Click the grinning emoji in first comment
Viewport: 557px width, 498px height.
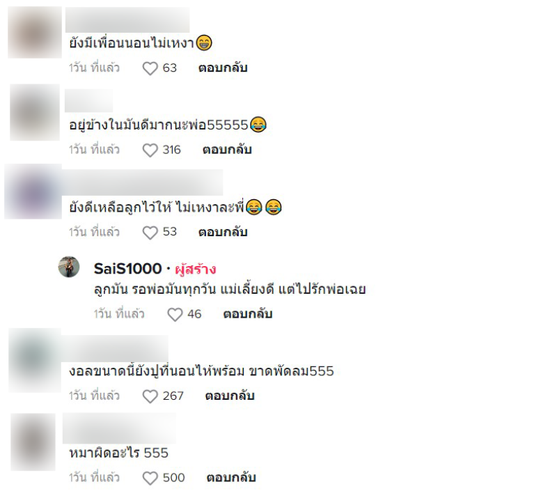[x=204, y=43]
